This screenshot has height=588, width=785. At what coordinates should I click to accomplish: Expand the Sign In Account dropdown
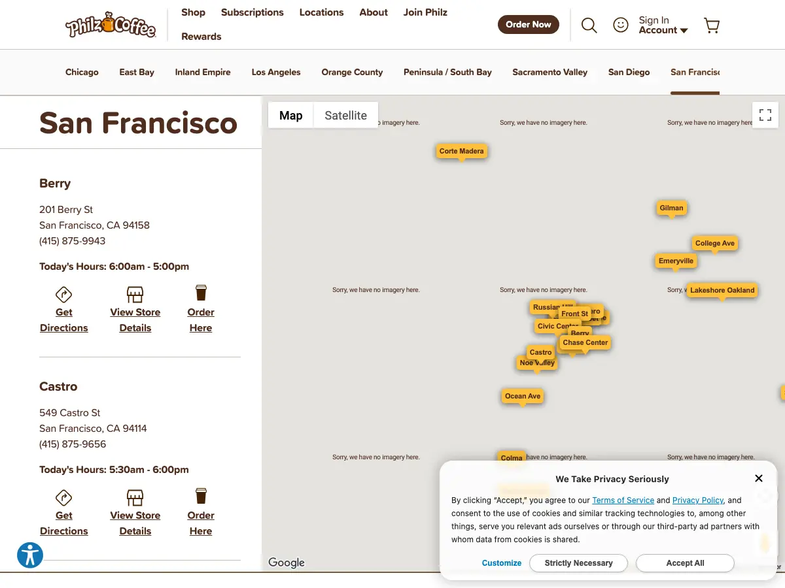(x=663, y=25)
